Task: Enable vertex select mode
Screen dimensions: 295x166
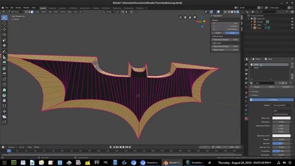Action: 26,12
